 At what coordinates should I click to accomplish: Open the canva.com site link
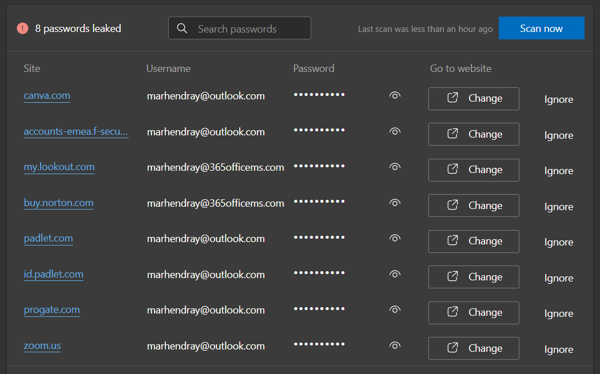(x=47, y=96)
